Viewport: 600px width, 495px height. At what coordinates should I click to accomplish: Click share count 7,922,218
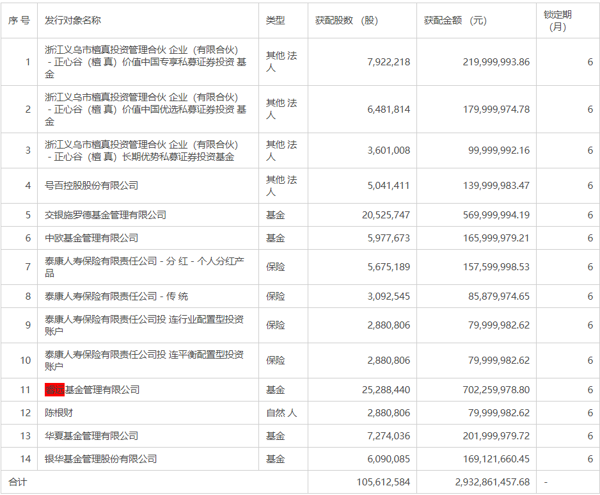389,62
